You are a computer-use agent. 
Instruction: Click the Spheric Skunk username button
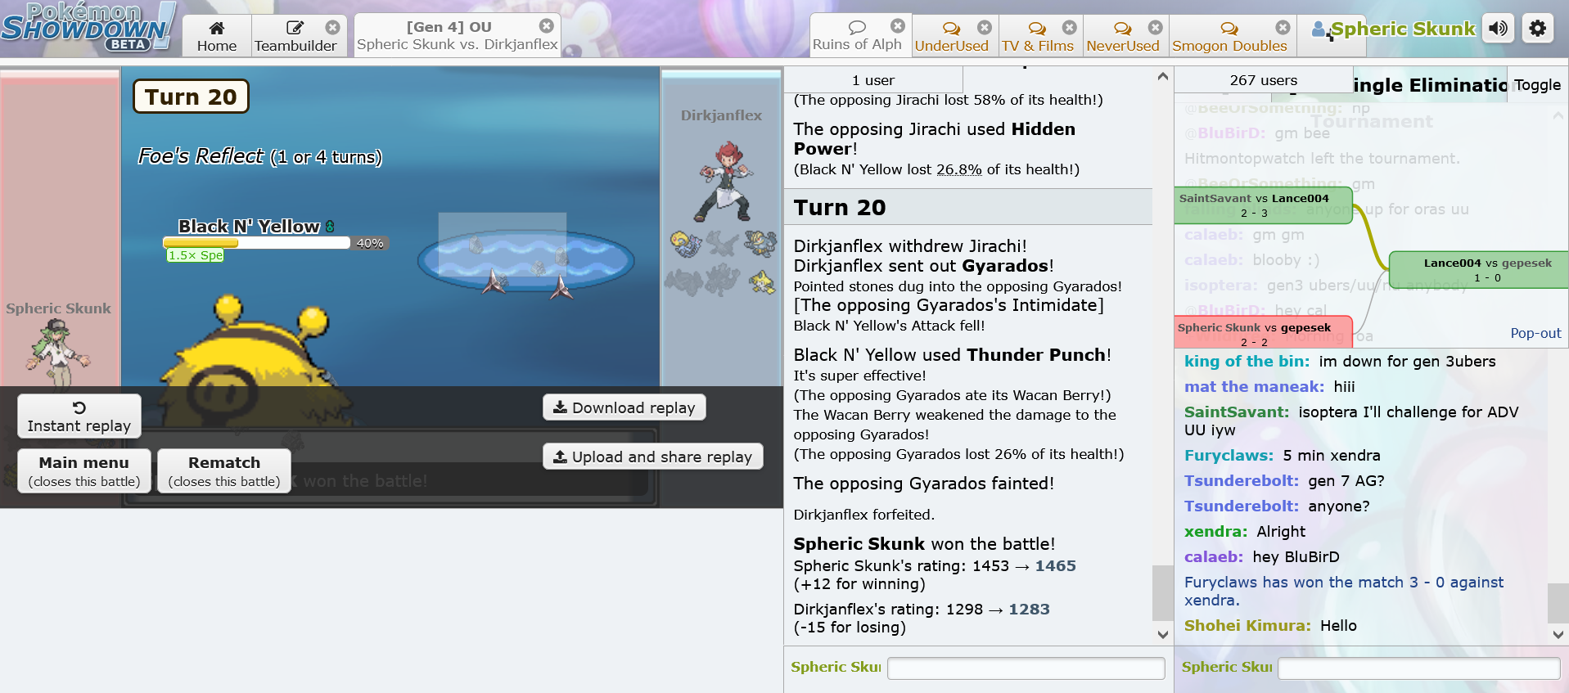[x=1393, y=29]
